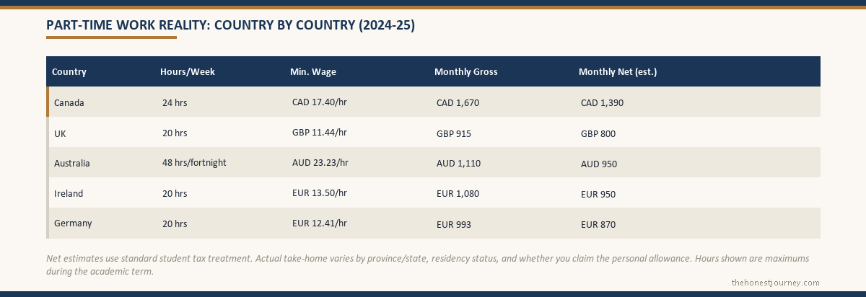This screenshot has height=297, width=866.
Task: Click the Min. Wage column header
Action: tap(313, 72)
